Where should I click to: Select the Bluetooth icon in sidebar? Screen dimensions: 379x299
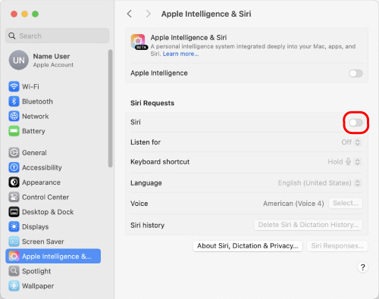coord(14,101)
